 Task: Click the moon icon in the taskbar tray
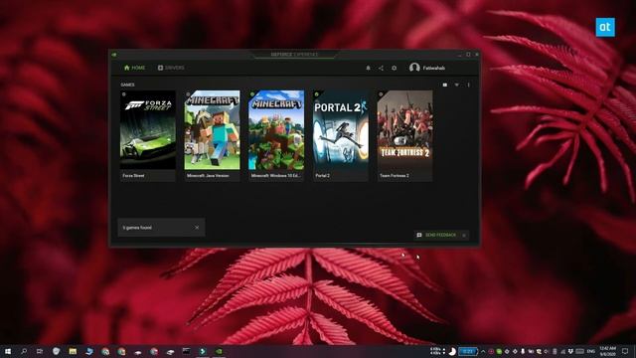[452, 351]
